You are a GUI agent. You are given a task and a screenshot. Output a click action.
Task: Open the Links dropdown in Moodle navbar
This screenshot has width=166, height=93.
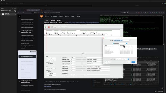tap(79, 16)
